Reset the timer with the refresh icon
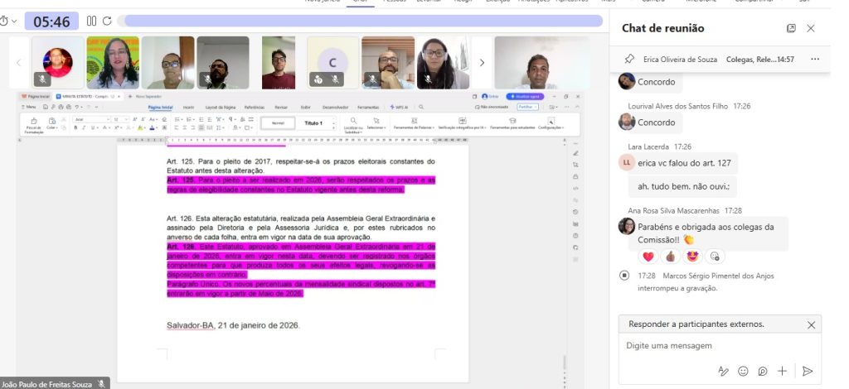The image size is (849, 389). [x=107, y=21]
